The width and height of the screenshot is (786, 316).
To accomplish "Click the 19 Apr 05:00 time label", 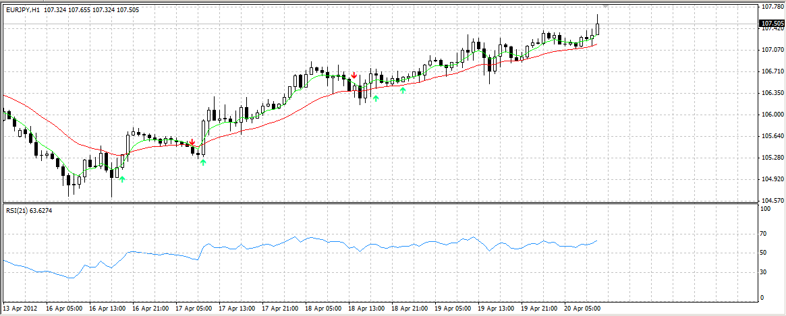I will 453,308.
